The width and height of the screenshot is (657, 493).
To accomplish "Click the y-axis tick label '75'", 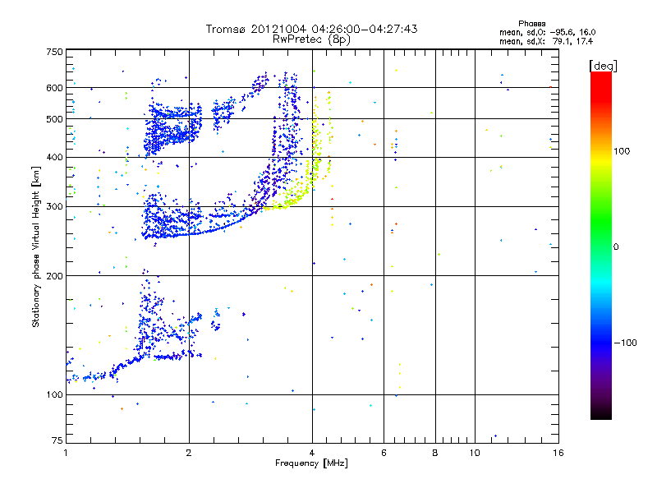I will point(57,440).
